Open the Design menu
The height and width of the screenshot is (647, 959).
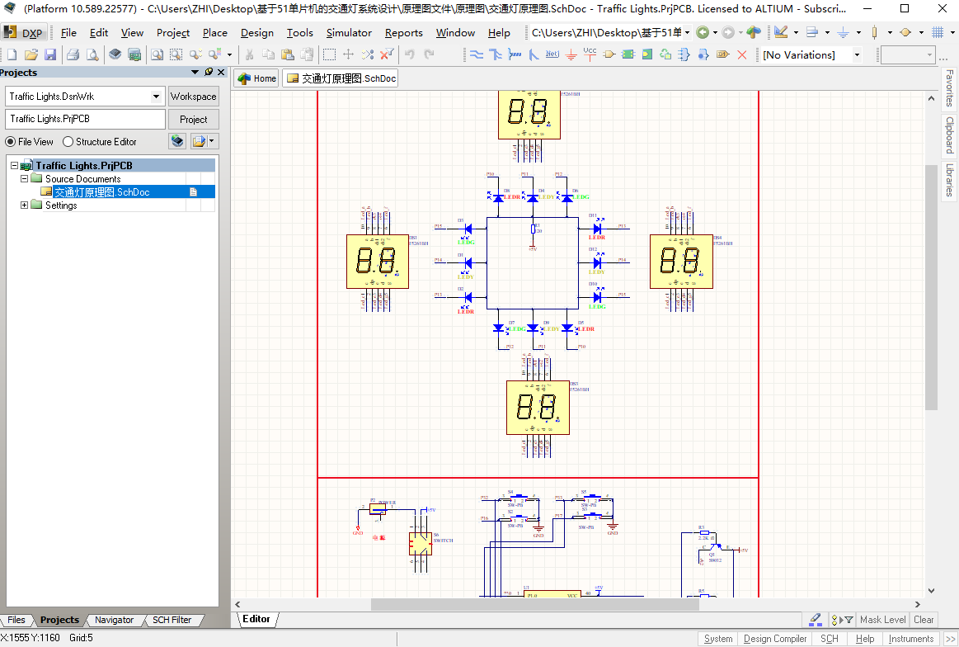click(256, 33)
